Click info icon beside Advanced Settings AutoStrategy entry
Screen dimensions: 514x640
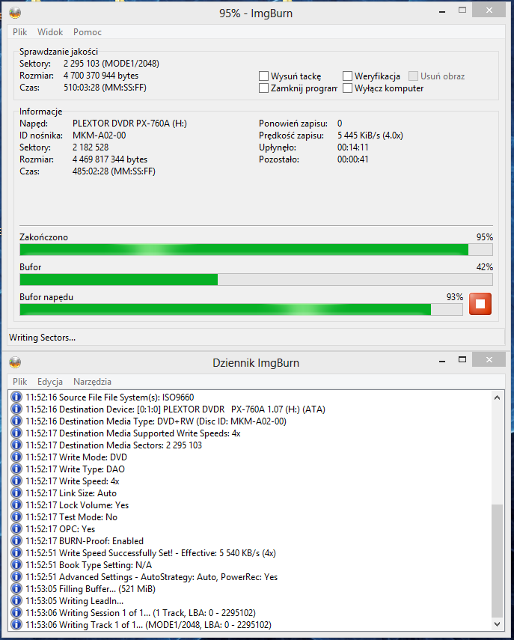[16, 576]
